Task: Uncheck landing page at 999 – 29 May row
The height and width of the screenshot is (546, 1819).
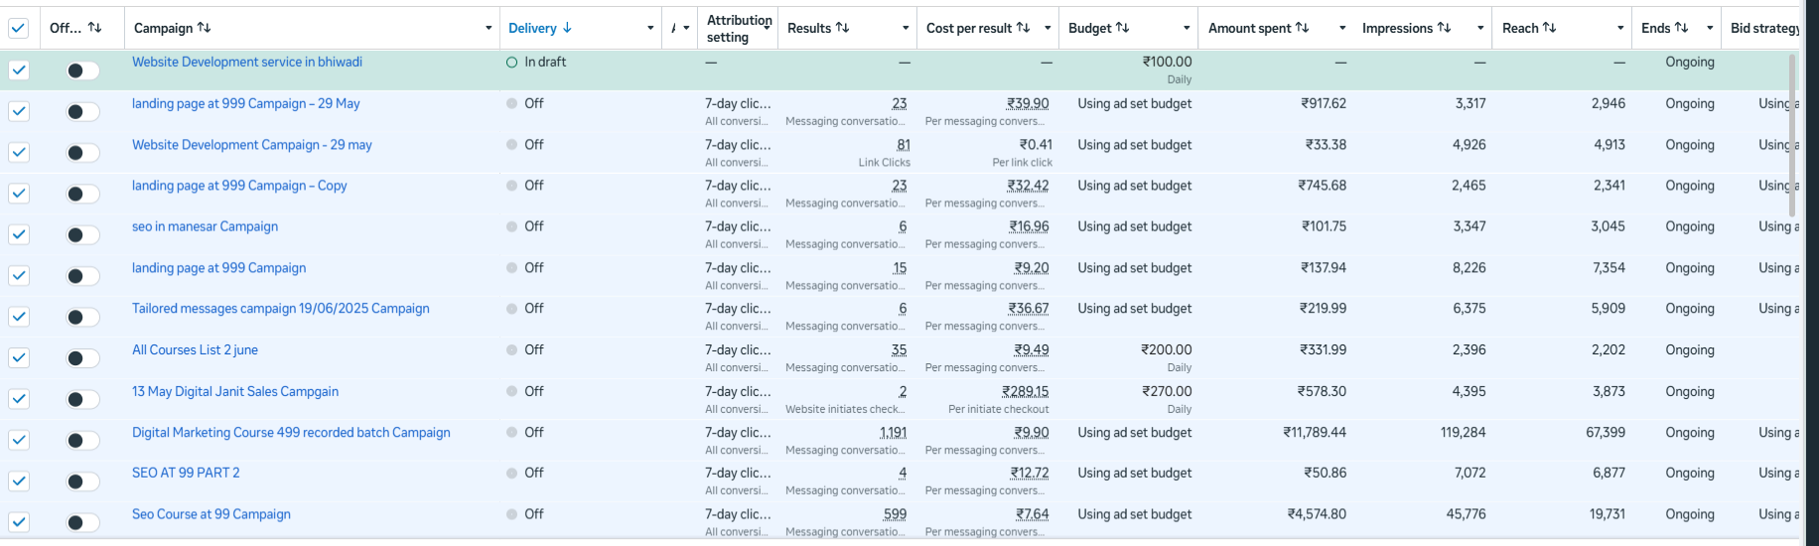Action: (19, 111)
